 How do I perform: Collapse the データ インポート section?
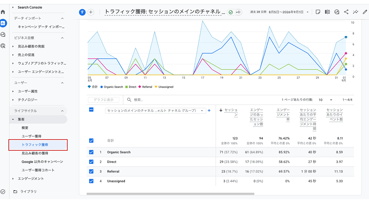pyautogui.click(x=62, y=18)
